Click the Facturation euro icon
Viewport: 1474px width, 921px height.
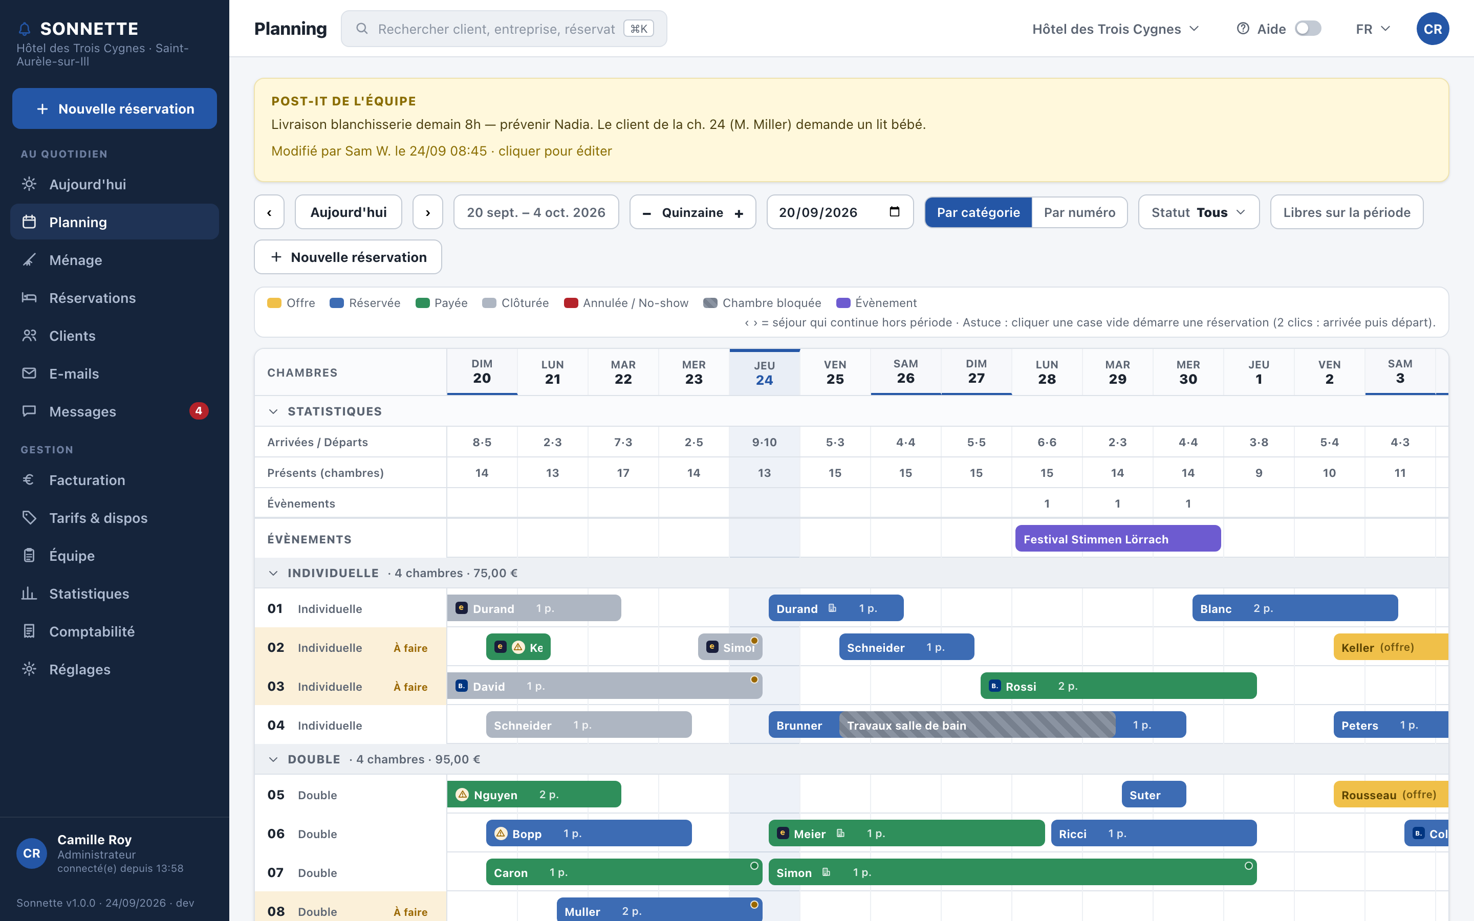point(29,479)
